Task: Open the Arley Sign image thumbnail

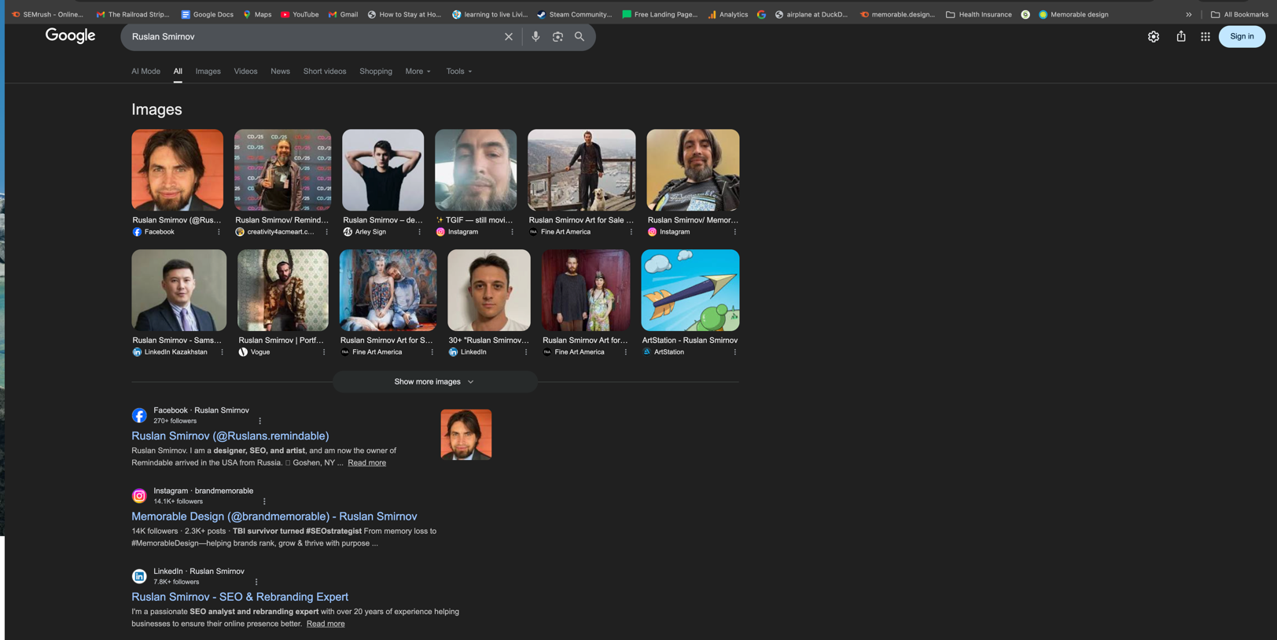Action: (383, 170)
